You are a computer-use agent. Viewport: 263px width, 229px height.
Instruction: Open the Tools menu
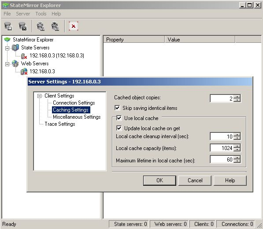pos(41,14)
